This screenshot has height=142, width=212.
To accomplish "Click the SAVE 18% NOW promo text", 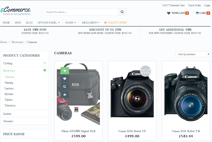I will click(x=35, y=30).
